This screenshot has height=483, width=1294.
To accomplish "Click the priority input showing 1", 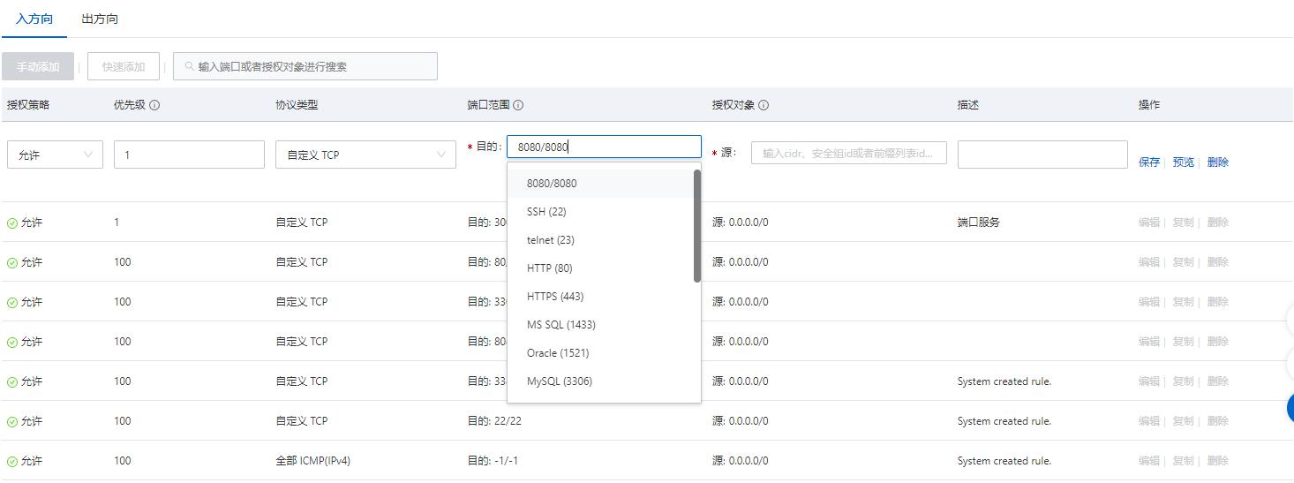I will point(189,155).
